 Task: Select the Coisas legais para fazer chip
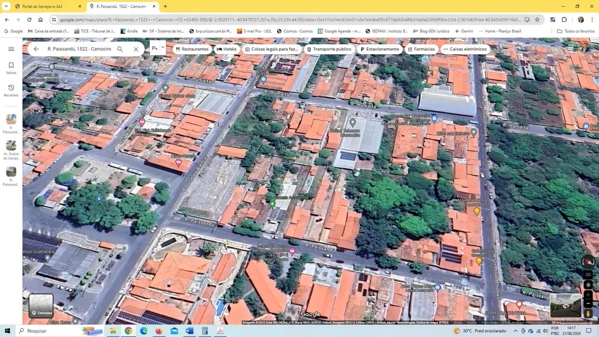pos(272,49)
